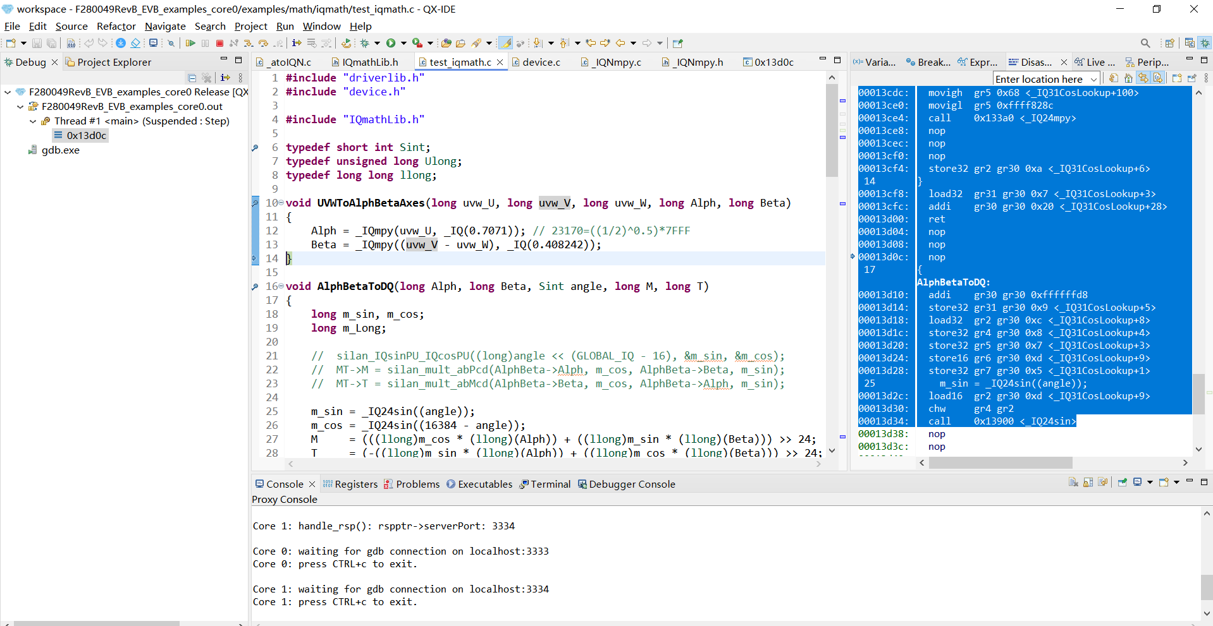The image size is (1213, 626).
Task: Toggle Instruction Stepping Mode button
Action: [297, 43]
